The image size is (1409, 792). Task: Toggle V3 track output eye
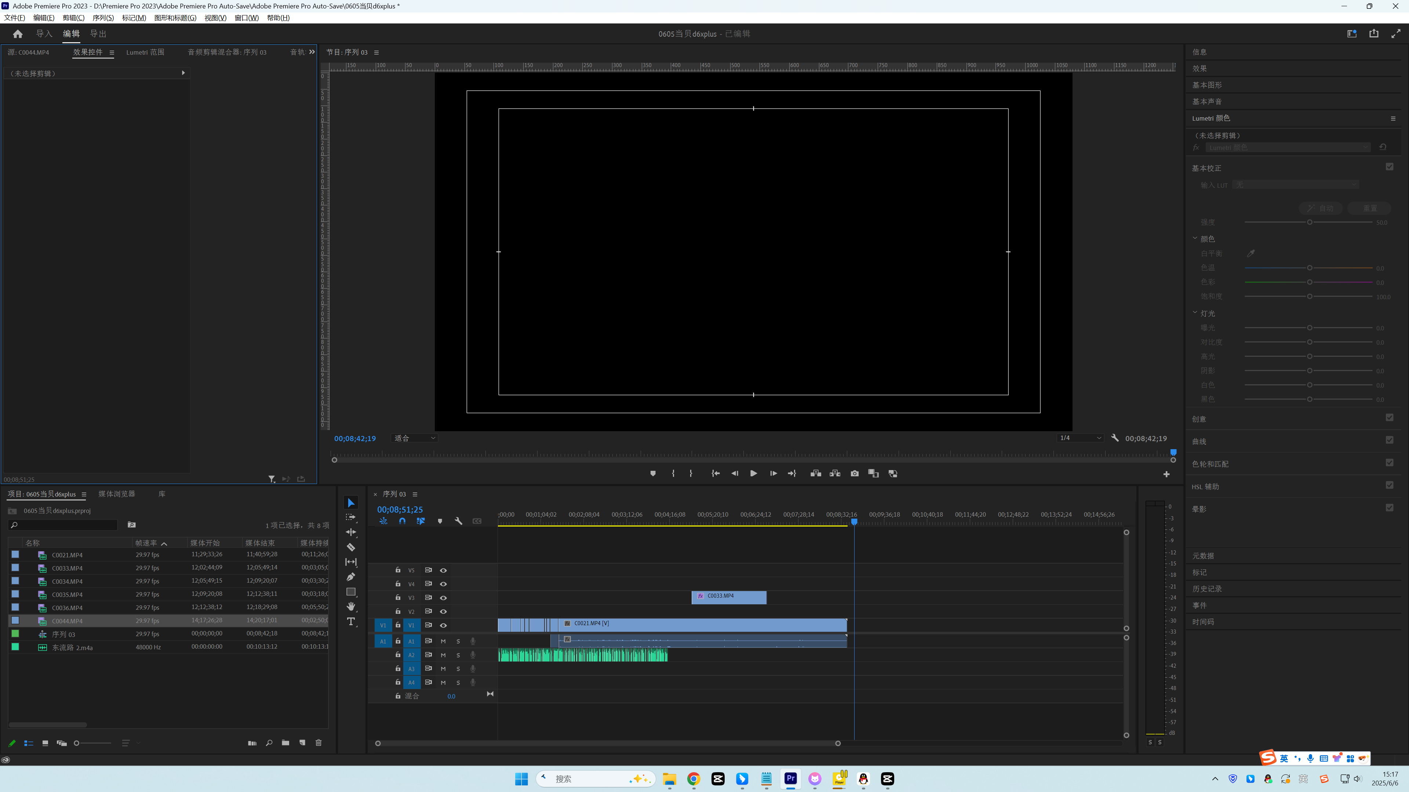tap(444, 598)
